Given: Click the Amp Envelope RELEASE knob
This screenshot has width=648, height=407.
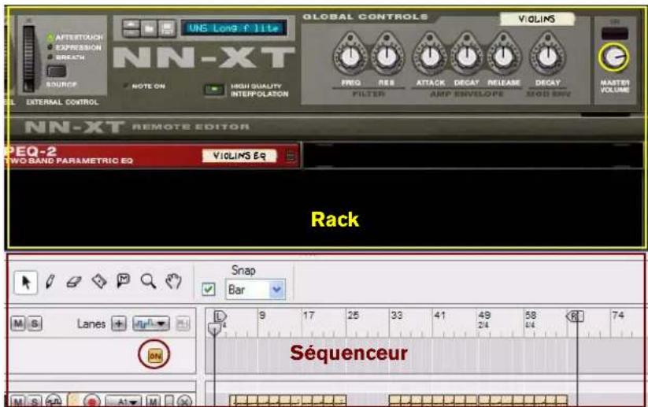Looking at the screenshot, I should [x=503, y=57].
